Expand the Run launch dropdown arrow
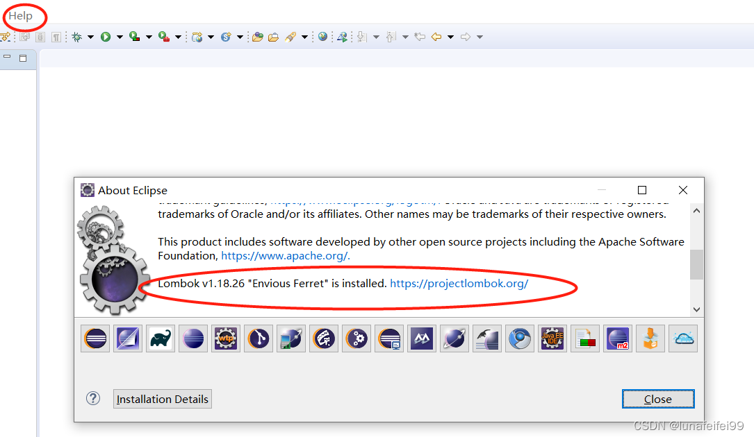 click(x=120, y=37)
